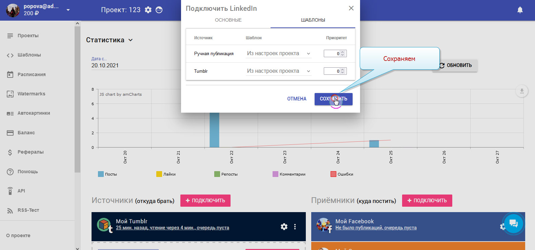535x250 pixels.
Task: Click the chat support bubble icon
Action: click(x=513, y=223)
